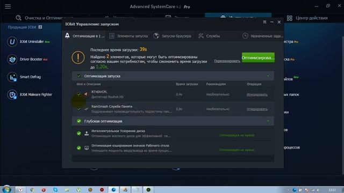Open the Службы tab
The image size is (344, 193).
click(217, 36)
